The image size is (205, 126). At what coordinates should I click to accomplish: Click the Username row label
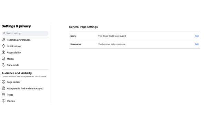click(75, 44)
